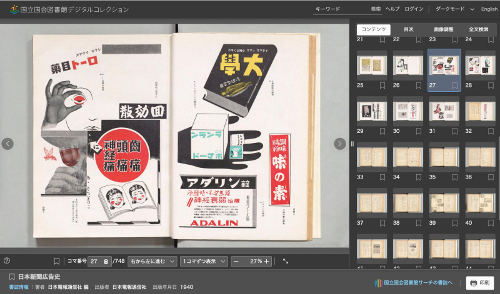
Task: Open 国立国会図書館サーチの書誌へ link
Action: 418,283
